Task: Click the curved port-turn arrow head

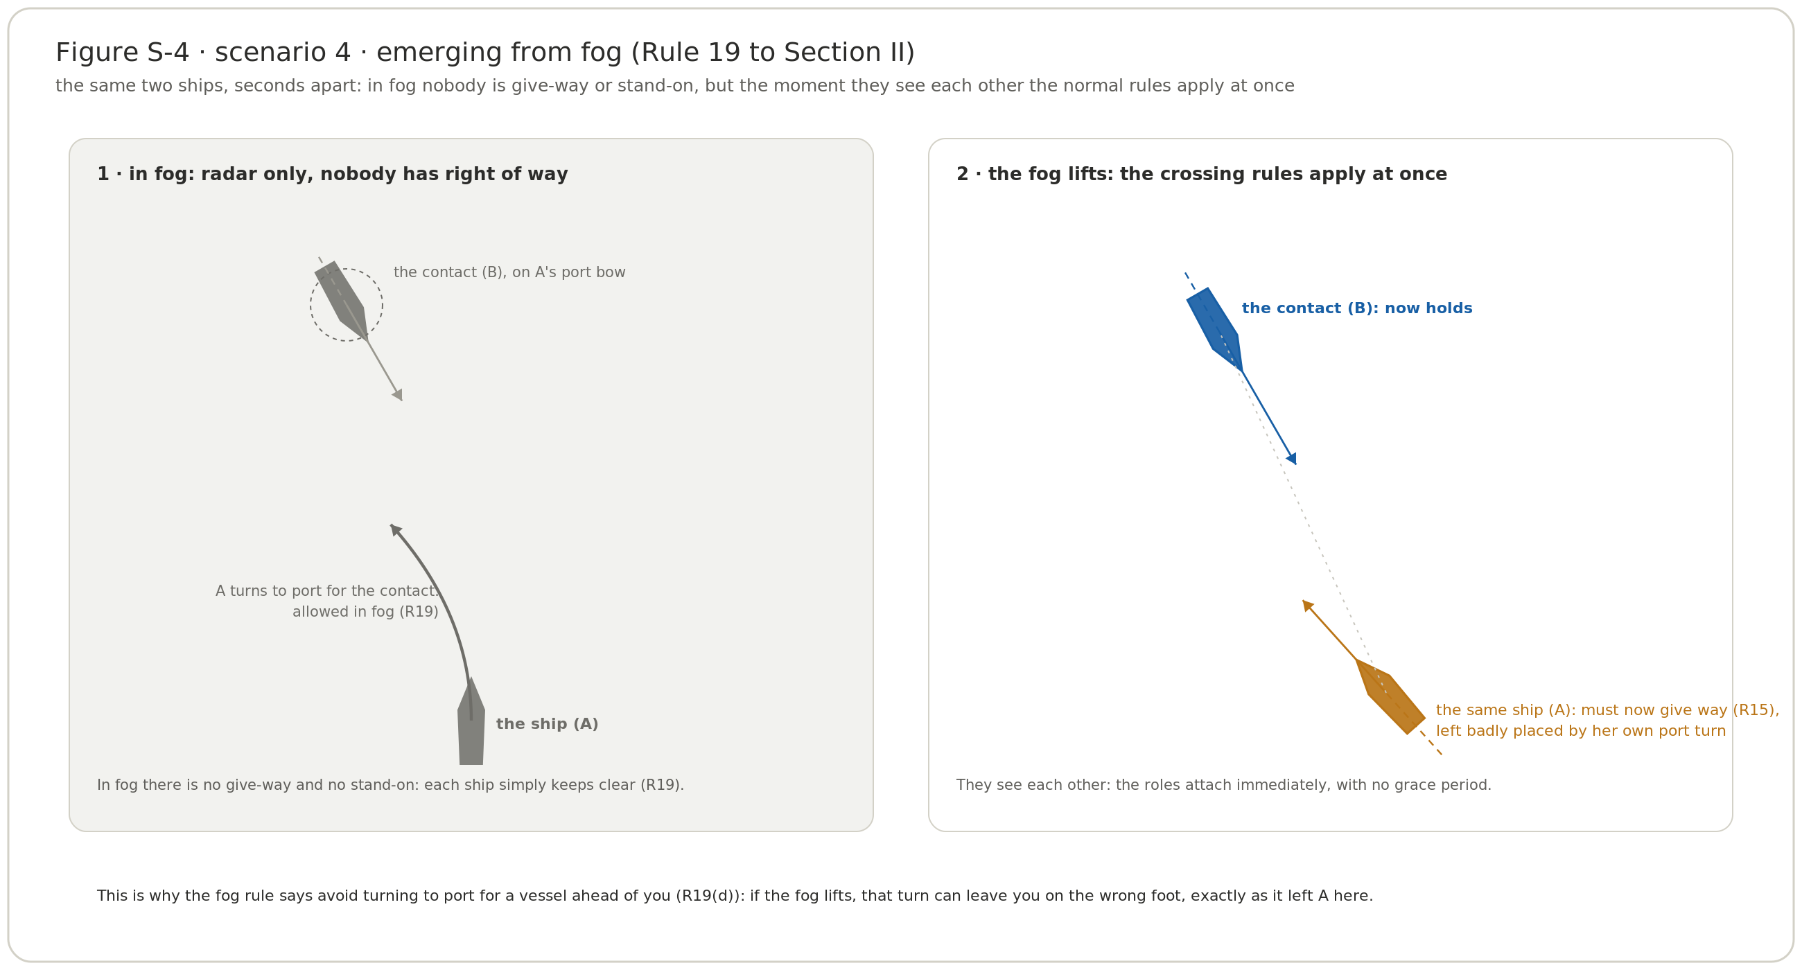Action: tap(394, 529)
